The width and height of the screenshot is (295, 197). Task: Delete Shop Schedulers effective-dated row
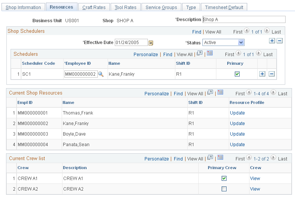pyautogui.click(x=280, y=41)
